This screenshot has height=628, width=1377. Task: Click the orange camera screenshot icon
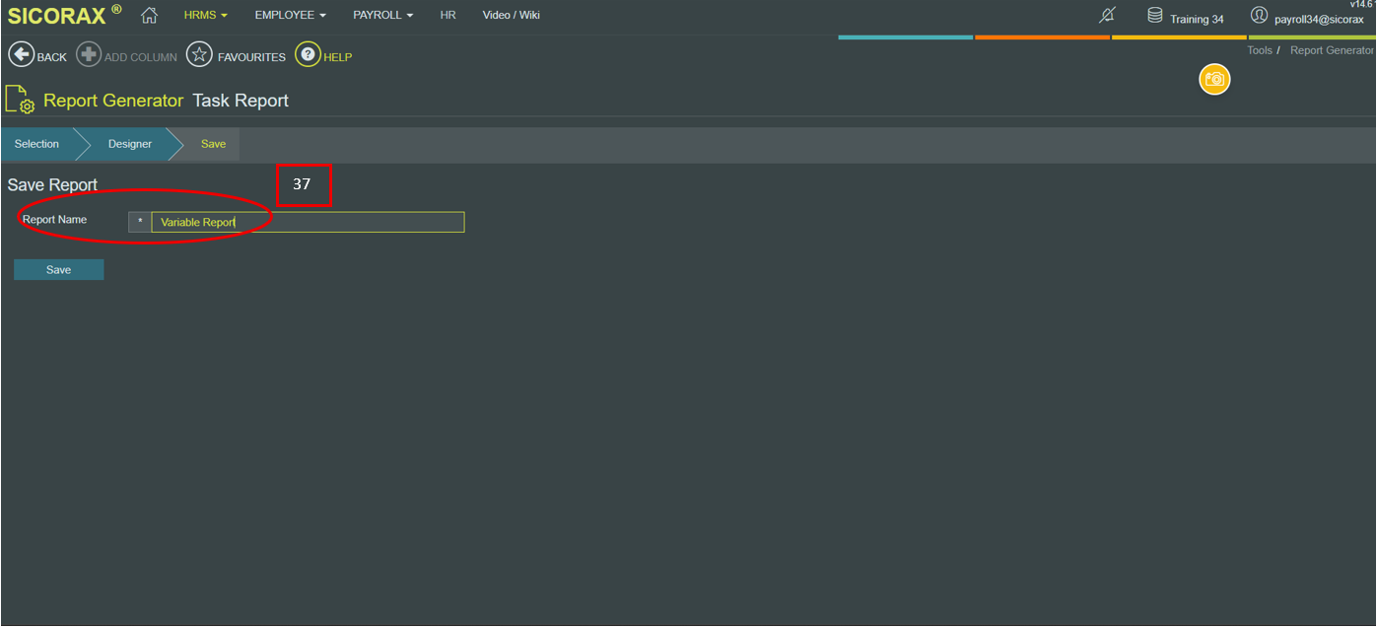click(x=1214, y=79)
